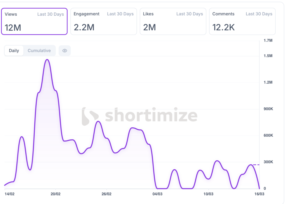Viewport: 286px width, 204px height.
Task: Click the 900K y-axis label
Action: click(x=268, y=109)
